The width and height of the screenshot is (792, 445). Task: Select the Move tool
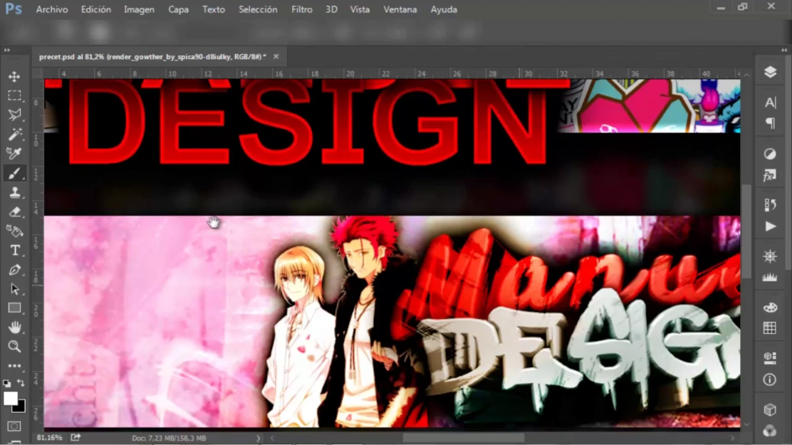coord(14,77)
